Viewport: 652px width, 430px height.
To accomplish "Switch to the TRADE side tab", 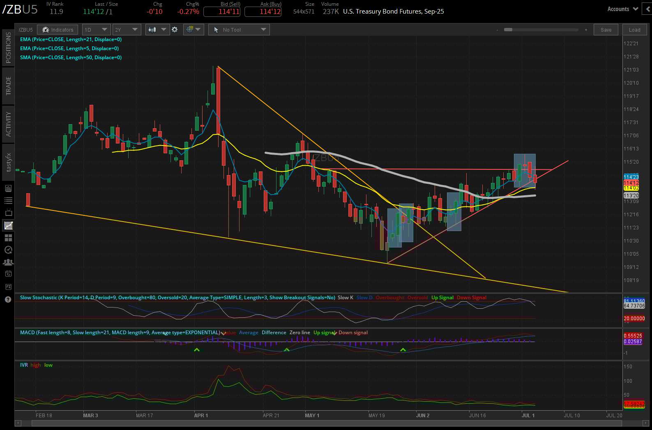I will (x=8, y=86).
